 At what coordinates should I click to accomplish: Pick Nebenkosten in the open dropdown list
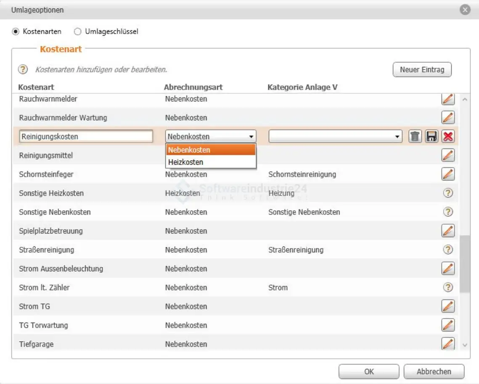[211, 150]
